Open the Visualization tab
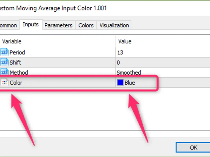The image size is (210, 157). coord(114,25)
